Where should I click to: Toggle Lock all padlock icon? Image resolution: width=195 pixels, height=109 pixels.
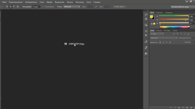click(170, 42)
